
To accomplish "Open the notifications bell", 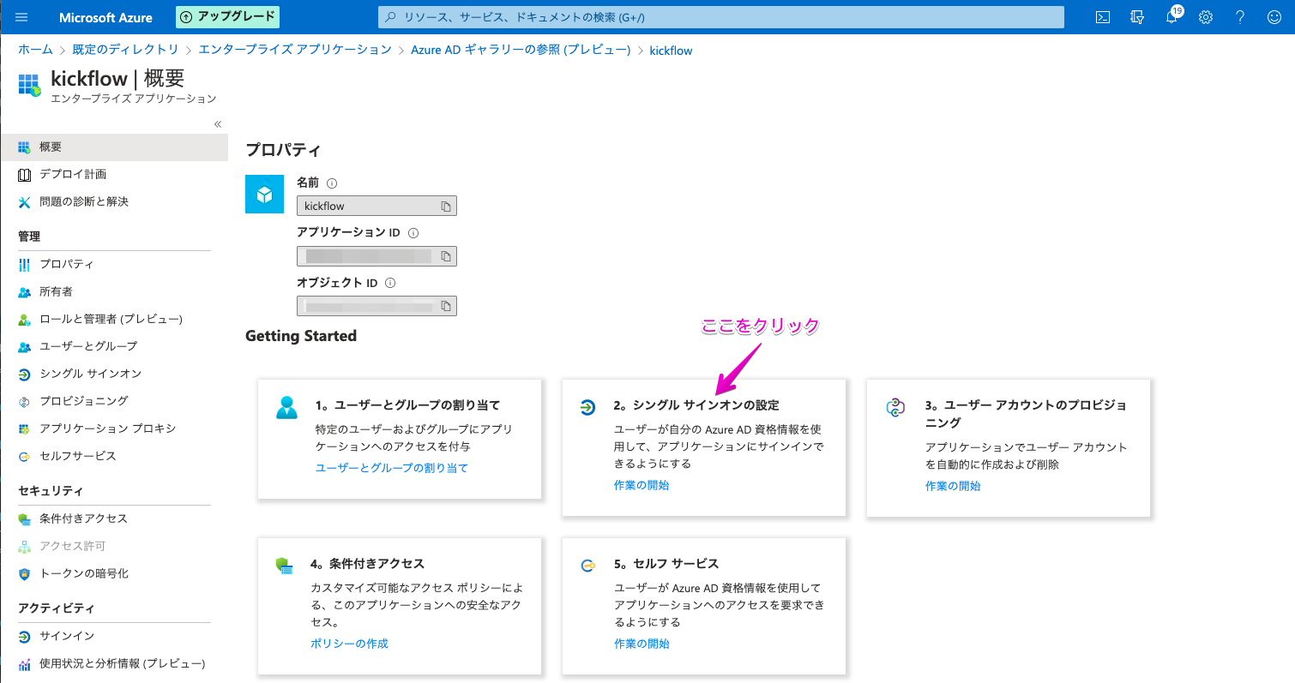I will click(x=1173, y=16).
